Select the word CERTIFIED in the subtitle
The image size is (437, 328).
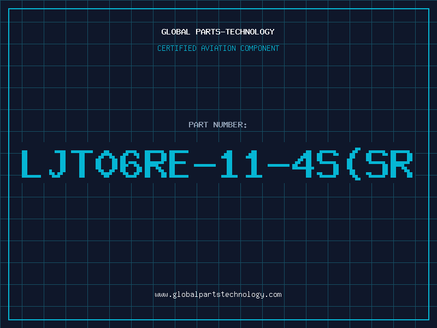(176, 48)
